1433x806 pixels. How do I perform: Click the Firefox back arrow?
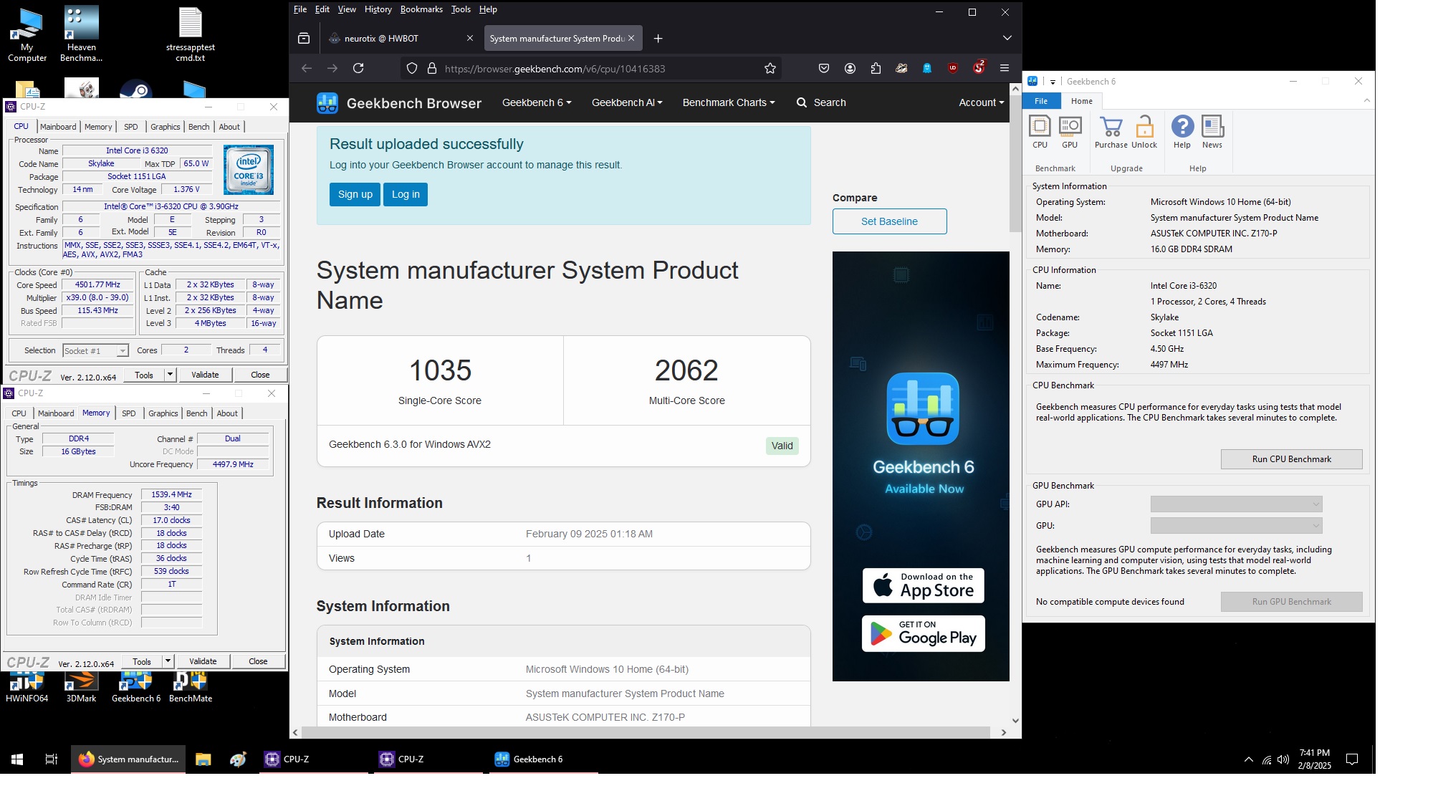click(307, 68)
